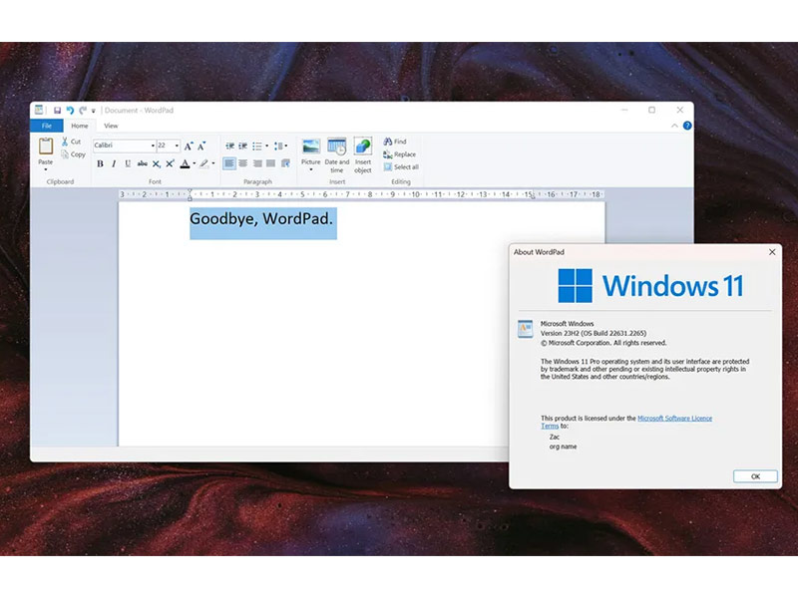The image size is (798, 598).
Task: Click the Save icon in the WordPad title bar
Action: click(57, 111)
